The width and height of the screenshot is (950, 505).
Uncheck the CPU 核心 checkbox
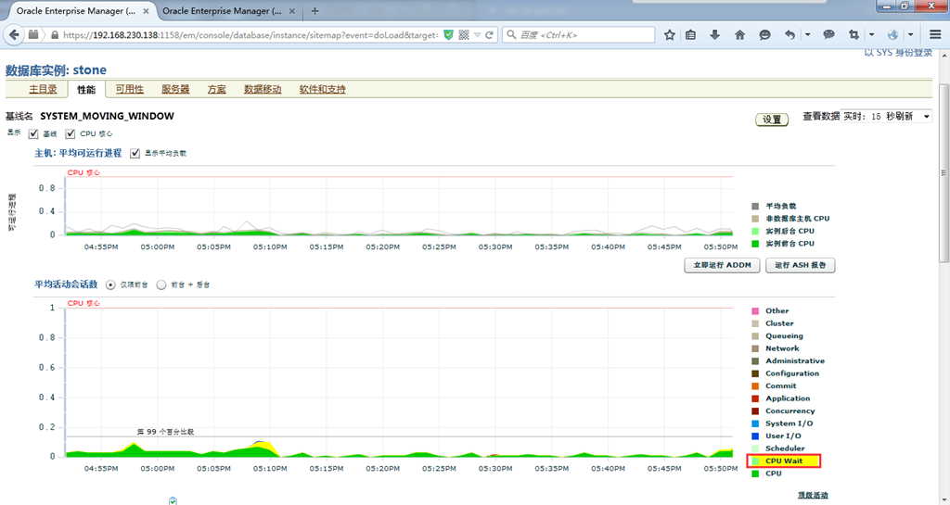point(71,133)
